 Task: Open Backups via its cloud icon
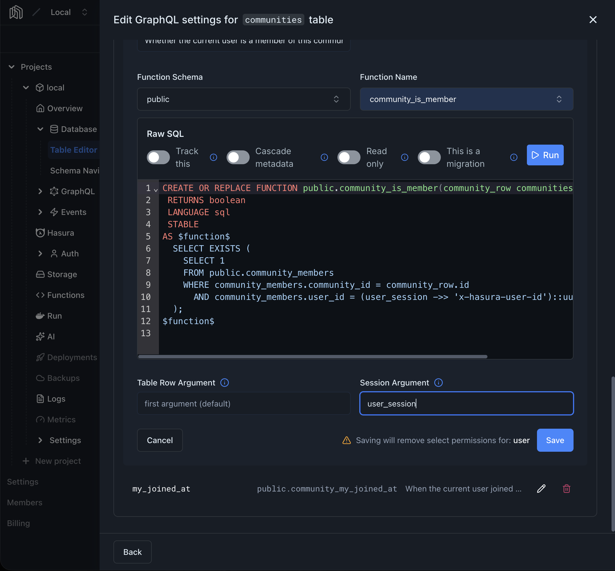click(40, 378)
